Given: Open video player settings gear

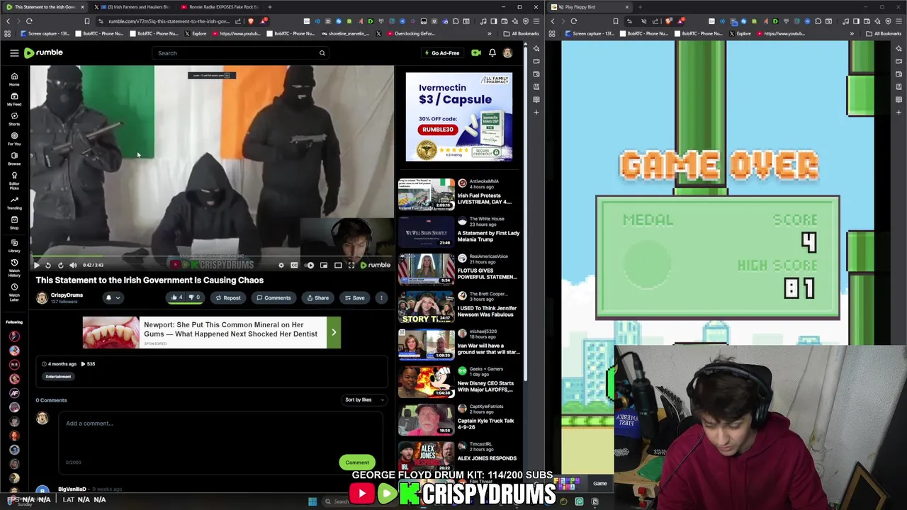Looking at the screenshot, I should [x=281, y=265].
